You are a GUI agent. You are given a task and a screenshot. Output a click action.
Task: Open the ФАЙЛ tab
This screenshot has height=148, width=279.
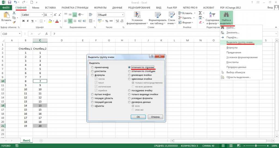6,8
